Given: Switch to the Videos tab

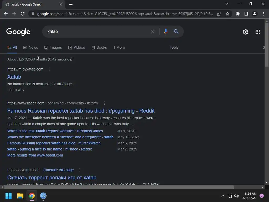Looking at the screenshot, I should pyautogui.click(x=76, y=48).
